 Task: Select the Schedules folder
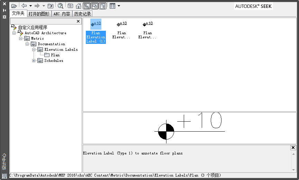[x=54, y=60]
